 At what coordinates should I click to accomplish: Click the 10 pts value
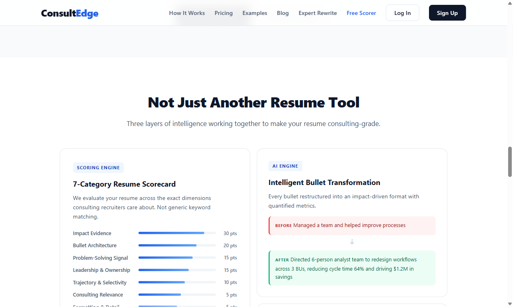point(230,282)
